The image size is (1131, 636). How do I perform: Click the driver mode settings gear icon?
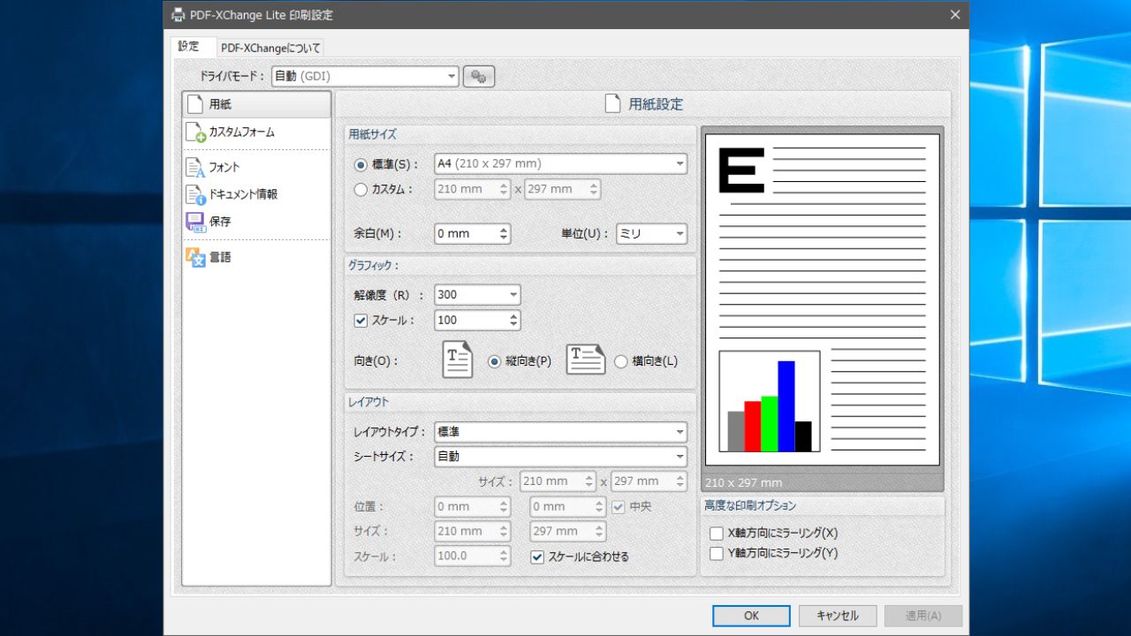point(479,77)
